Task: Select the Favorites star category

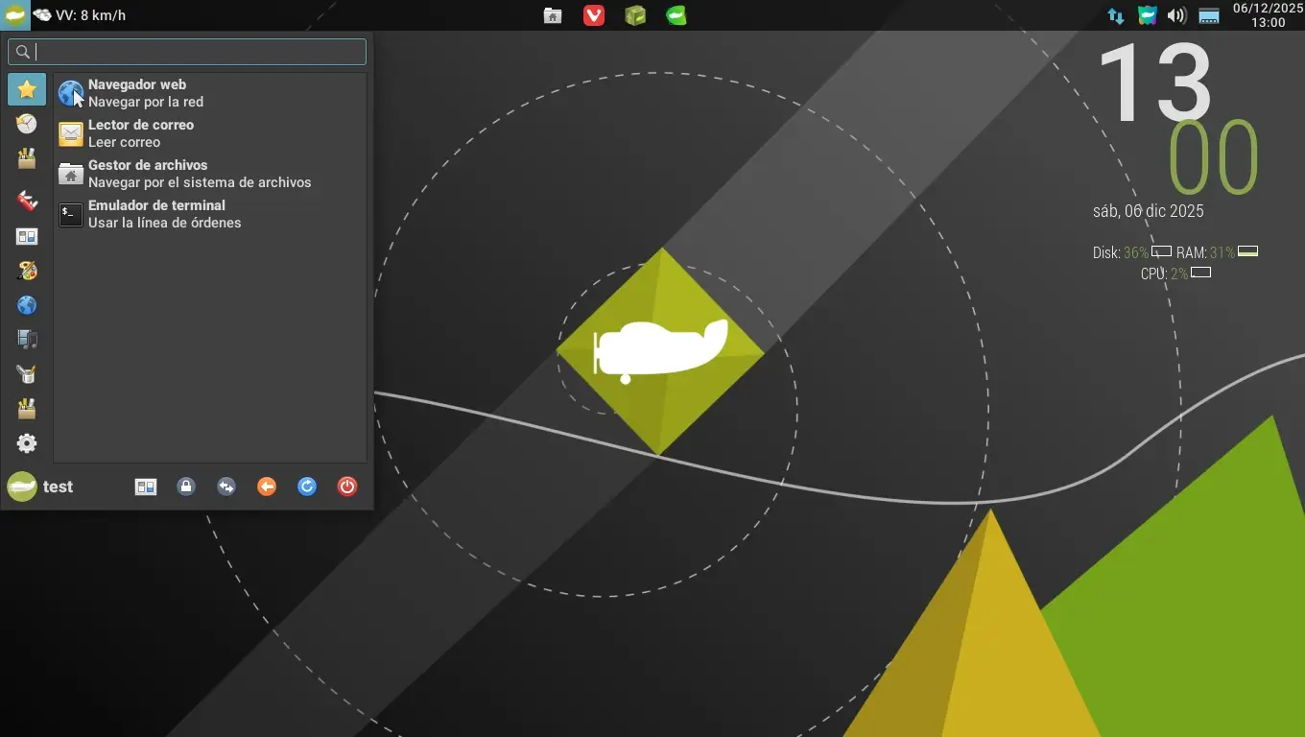Action: 27,89
